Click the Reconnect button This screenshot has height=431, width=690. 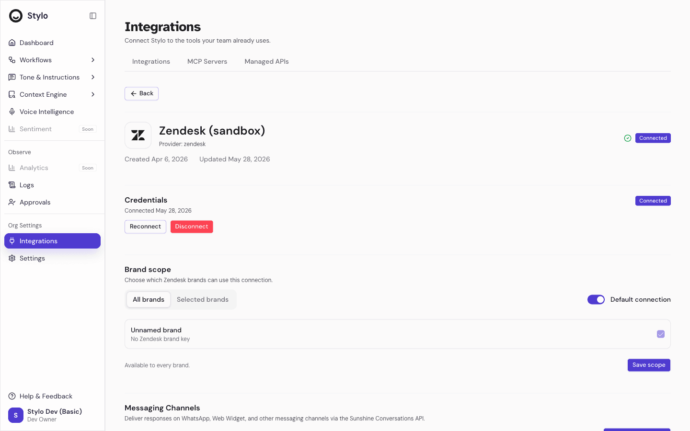pyautogui.click(x=145, y=227)
